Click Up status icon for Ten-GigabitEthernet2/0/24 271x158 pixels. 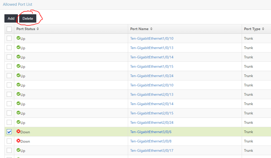click(x=18, y=122)
